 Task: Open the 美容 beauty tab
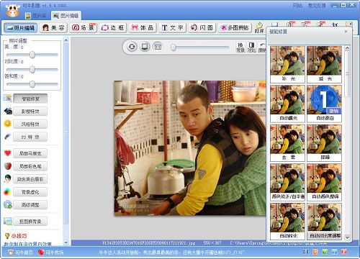(53, 28)
